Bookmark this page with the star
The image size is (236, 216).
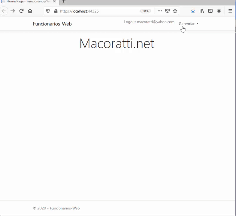click(x=175, y=11)
